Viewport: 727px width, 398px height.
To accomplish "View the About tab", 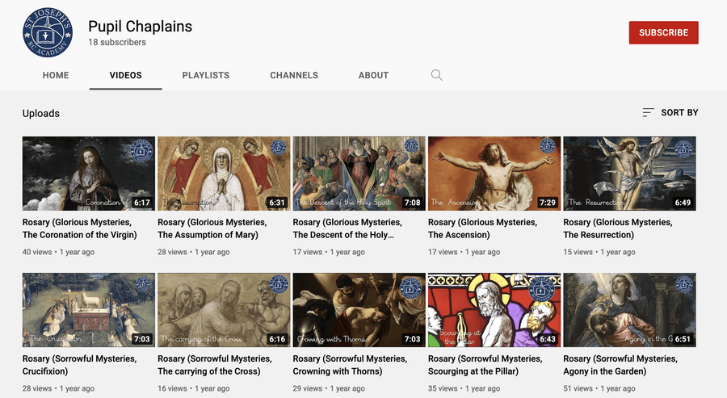I will click(373, 75).
